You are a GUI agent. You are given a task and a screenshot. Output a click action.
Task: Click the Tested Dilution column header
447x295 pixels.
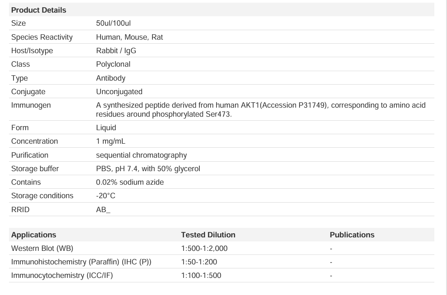coord(208,235)
